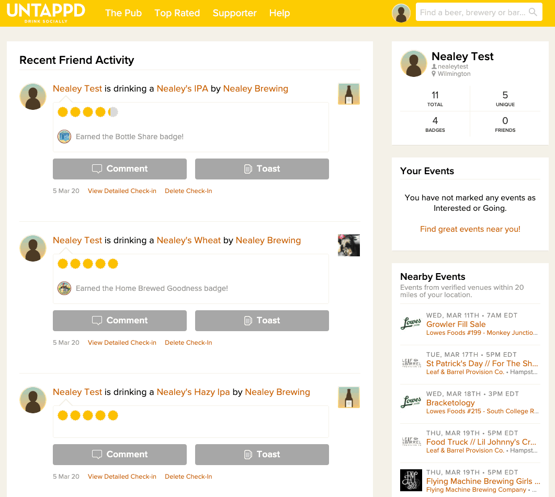Toast the Nealey's Hazy Ipa check-in
Viewport: 555px width, 497px height.
(262, 455)
